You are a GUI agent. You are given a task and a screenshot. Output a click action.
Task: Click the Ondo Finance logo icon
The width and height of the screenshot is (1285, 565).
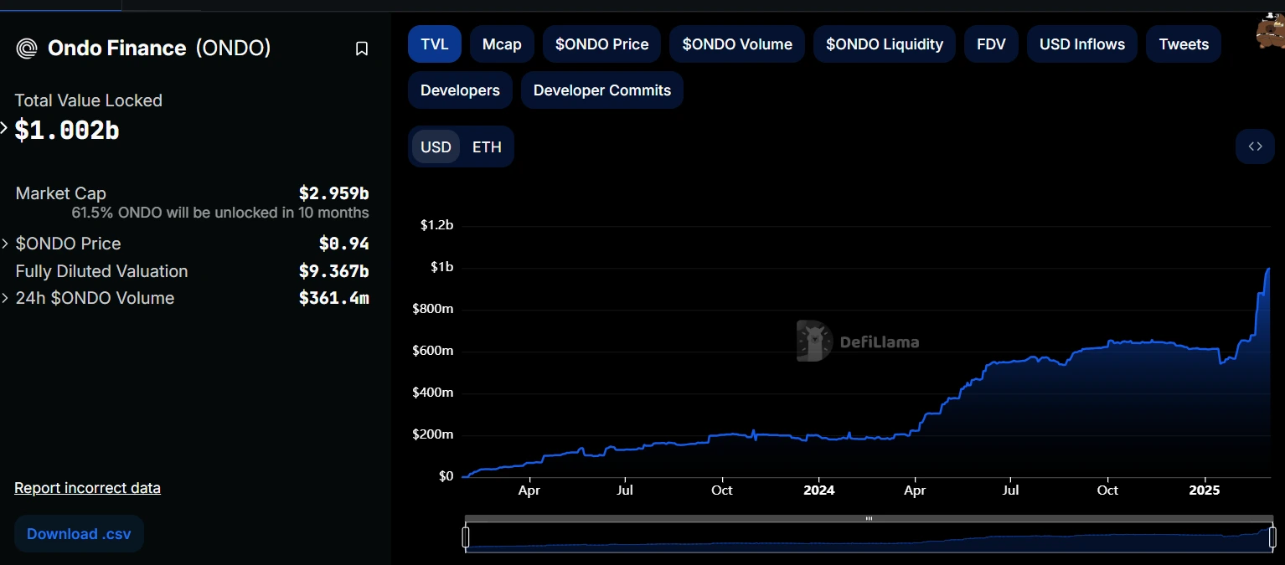tap(27, 49)
